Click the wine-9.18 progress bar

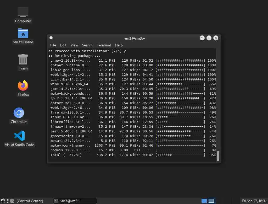[x=180, y=84]
